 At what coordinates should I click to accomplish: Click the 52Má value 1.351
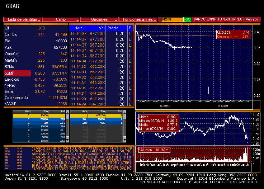pyautogui.click(x=39, y=67)
